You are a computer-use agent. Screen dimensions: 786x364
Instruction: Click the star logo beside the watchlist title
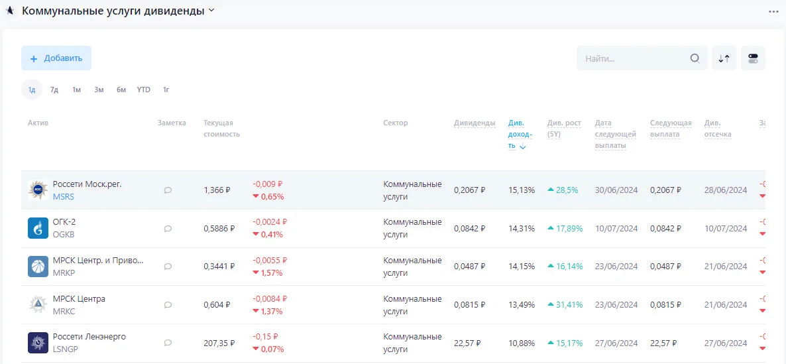pyautogui.click(x=9, y=11)
